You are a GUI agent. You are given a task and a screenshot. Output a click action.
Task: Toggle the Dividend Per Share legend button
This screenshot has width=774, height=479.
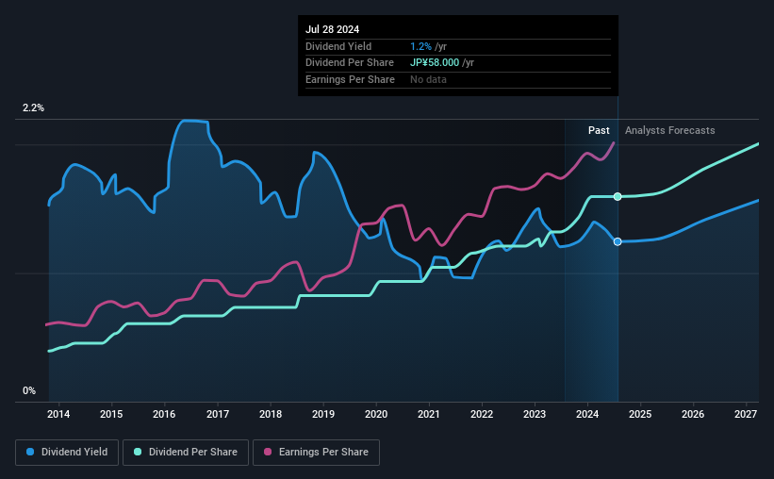pyautogui.click(x=186, y=453)
